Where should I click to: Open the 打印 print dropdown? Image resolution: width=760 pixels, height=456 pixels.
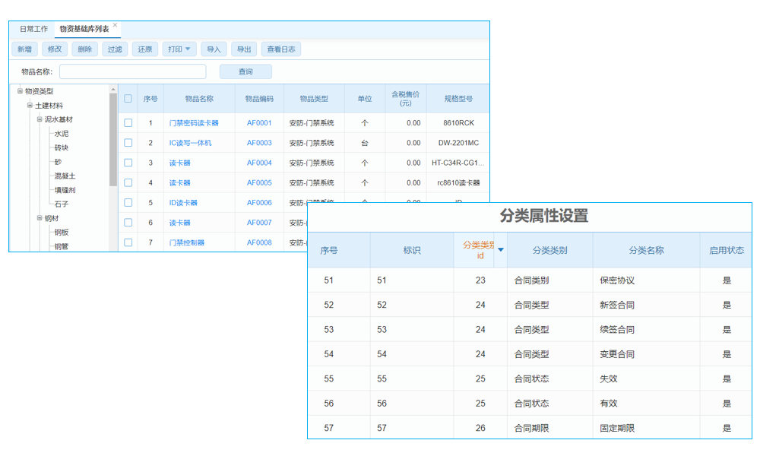(179, 48)
